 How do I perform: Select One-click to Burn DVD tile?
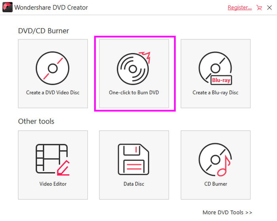tap(134, 74)
